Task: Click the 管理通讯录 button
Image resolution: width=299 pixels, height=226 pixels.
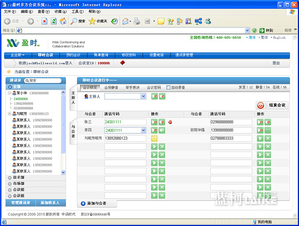Action: 20,203
